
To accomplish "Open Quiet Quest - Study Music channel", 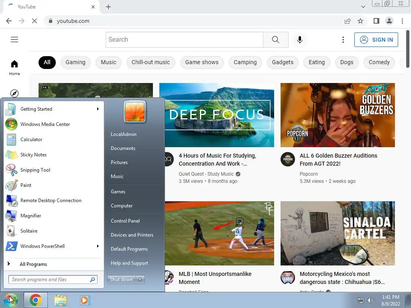I will (x=206, y=174).
